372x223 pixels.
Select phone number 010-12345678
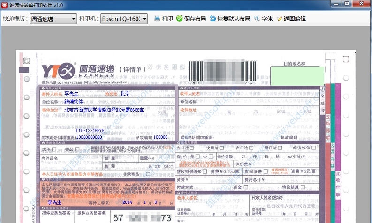point(90,131)
